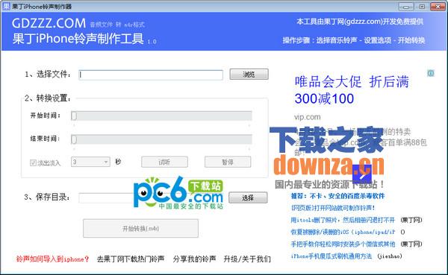The image size is (448, 275).
Task: Click 分享我的铃声 link
Action: click(194, 259)
